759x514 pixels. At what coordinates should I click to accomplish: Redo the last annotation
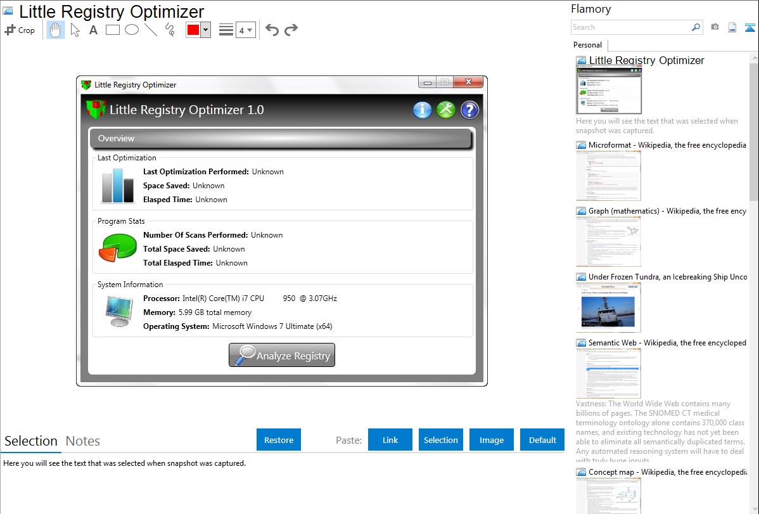pyautogui.click(x=291, y=30)
